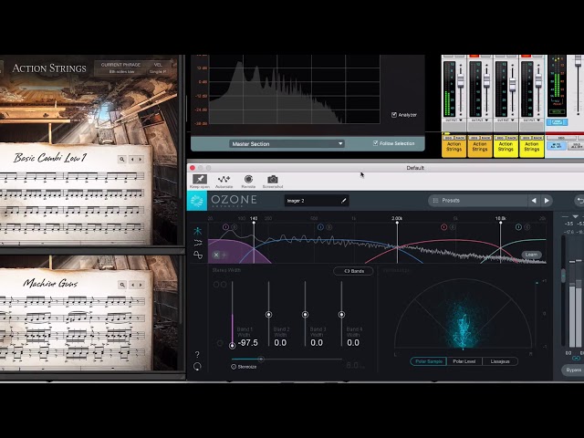
Task: Go to previous phrase on Basic Combi Low 1
Action: tap(132, 160)
